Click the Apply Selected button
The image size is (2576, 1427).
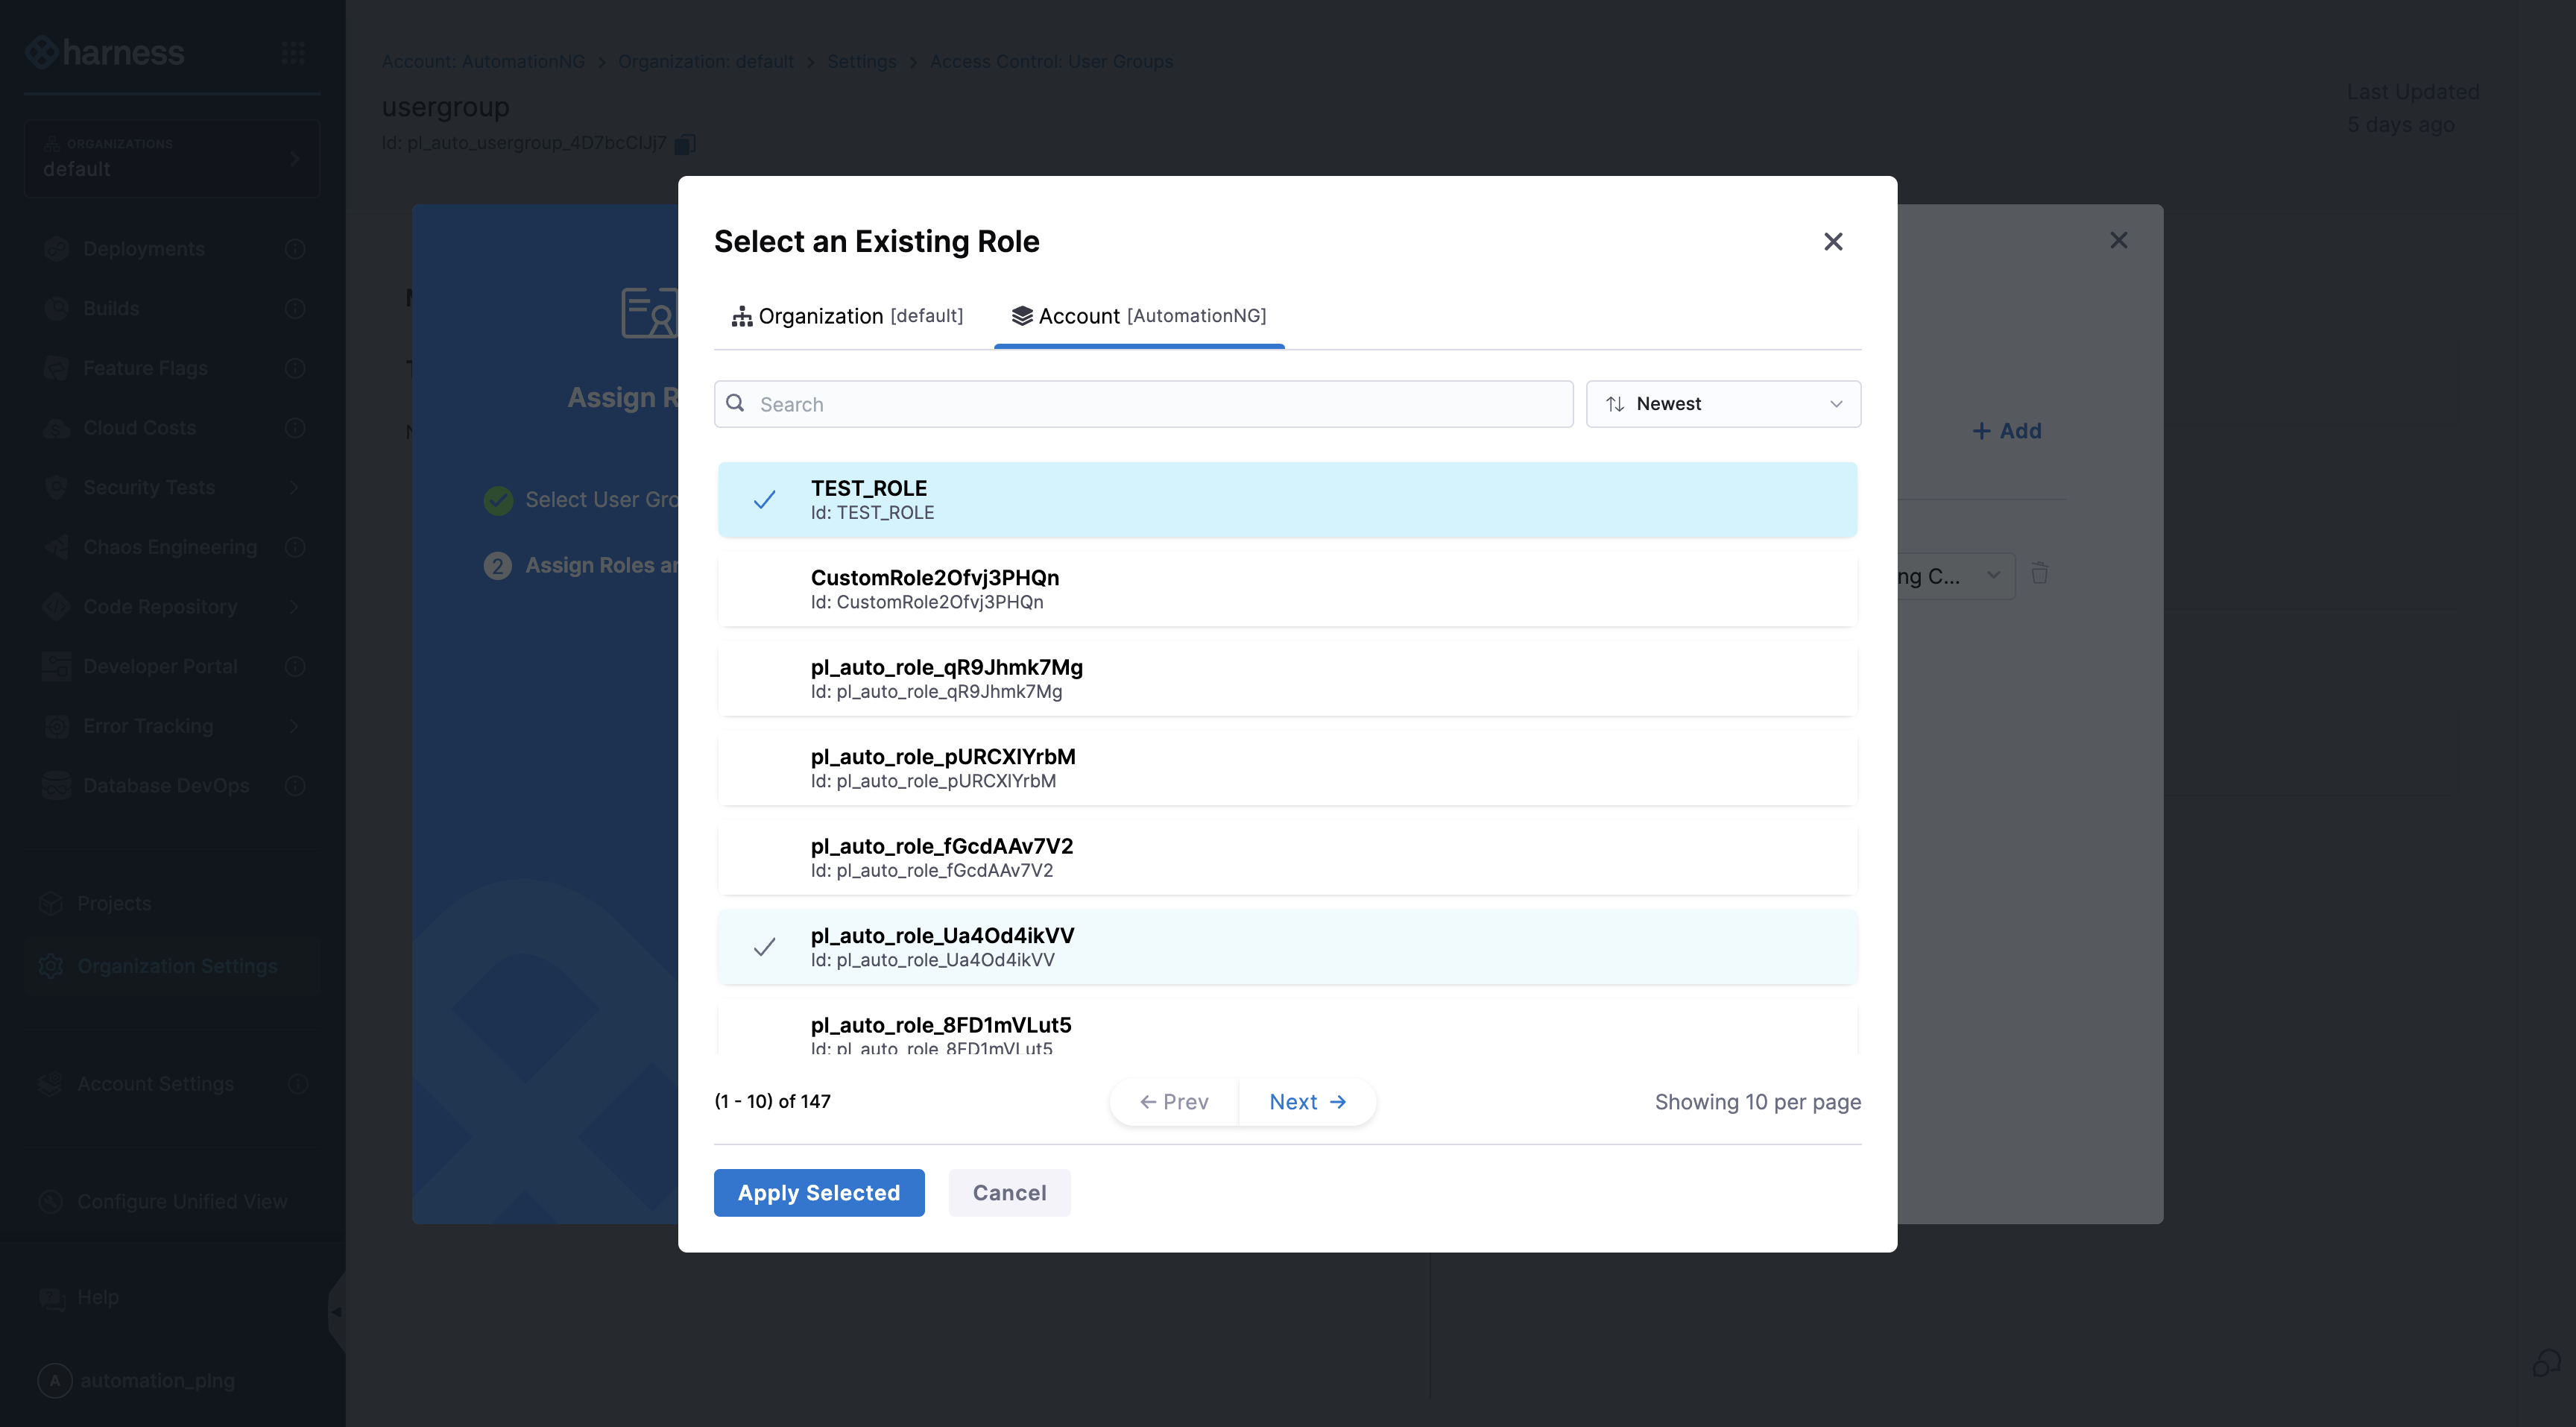point(818,1192)
